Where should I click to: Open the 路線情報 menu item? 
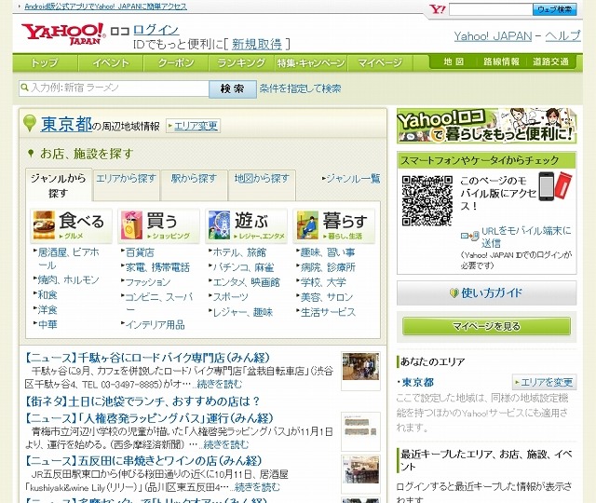coord(501,61)
